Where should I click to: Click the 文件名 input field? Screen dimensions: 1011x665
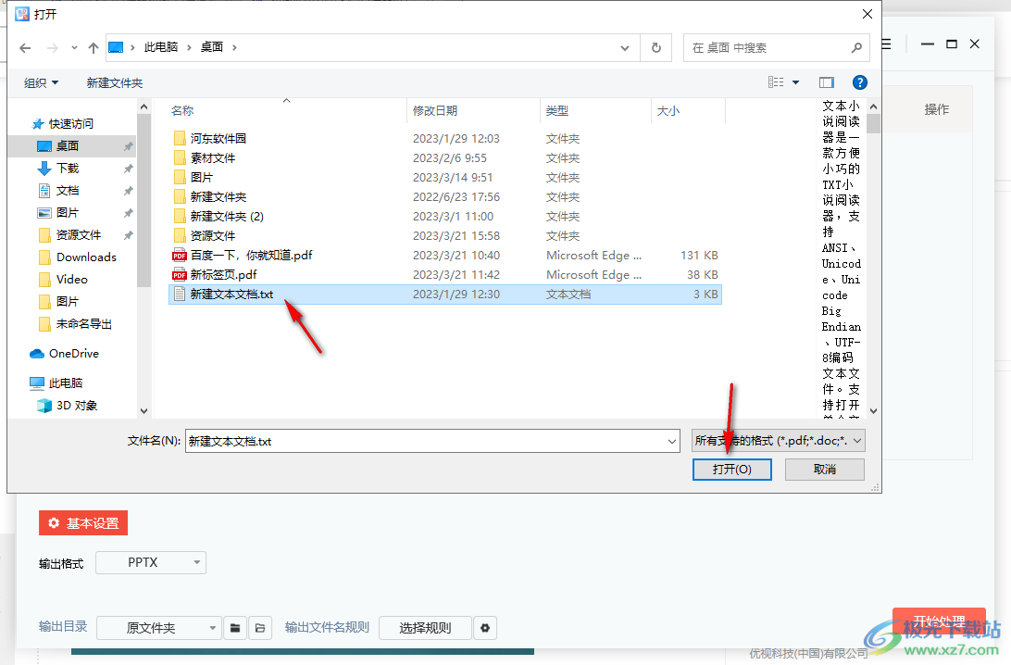431,441
